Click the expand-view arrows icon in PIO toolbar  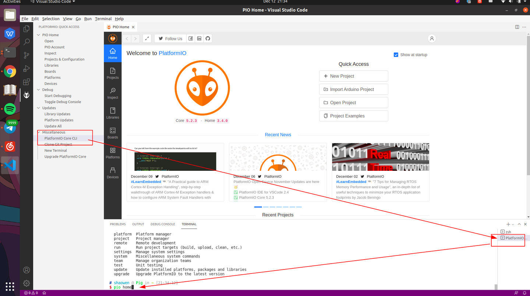tap(147, 39)
